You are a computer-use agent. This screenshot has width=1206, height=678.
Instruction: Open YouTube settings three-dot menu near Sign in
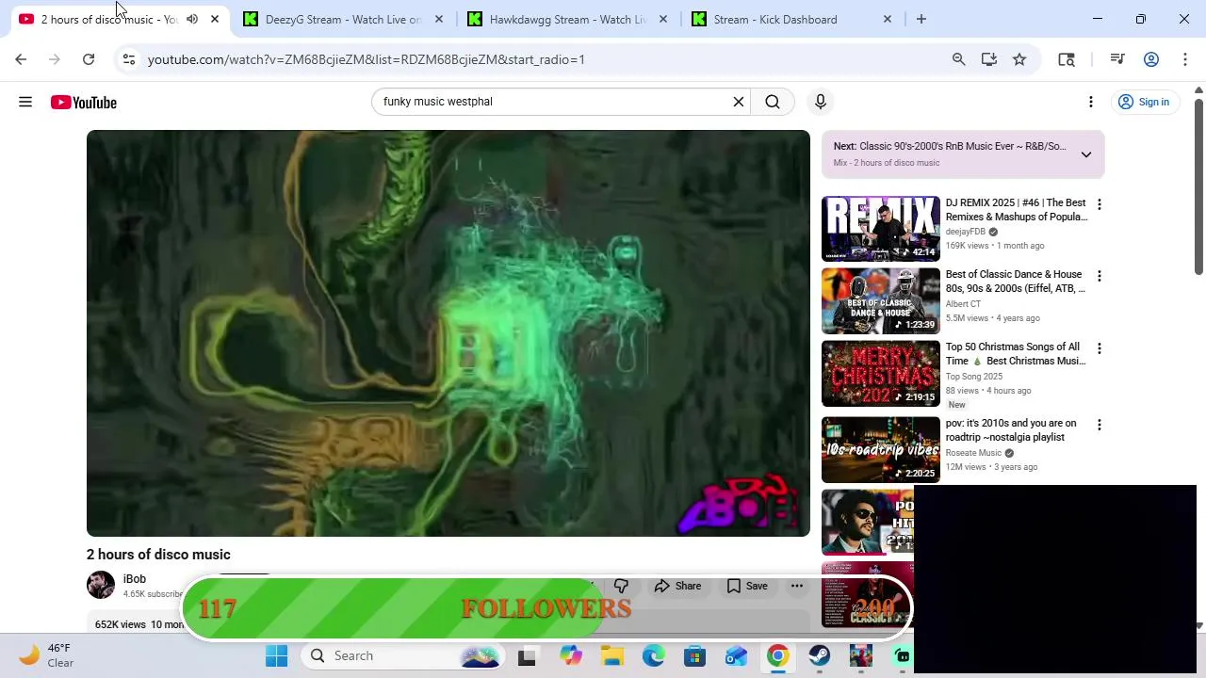coord(1091,102)
